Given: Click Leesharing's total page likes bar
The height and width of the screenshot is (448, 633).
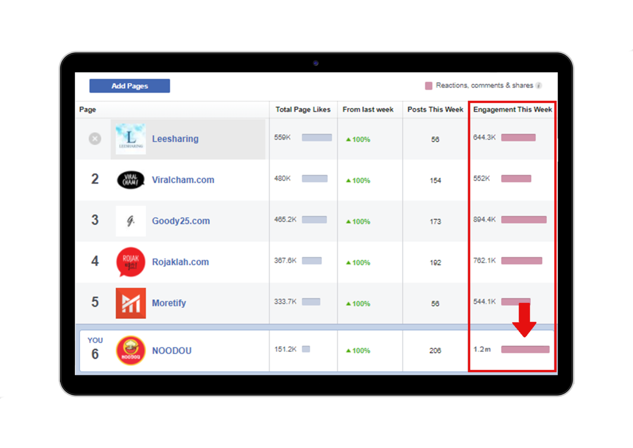Looking at the screenshot, I should (x=317, y=138).
